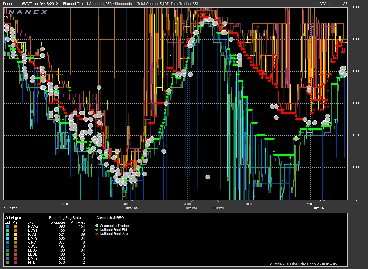368x269 pixels.
Task: Click the QTSequencer G3 title label
Action: [x=333, y=4]
